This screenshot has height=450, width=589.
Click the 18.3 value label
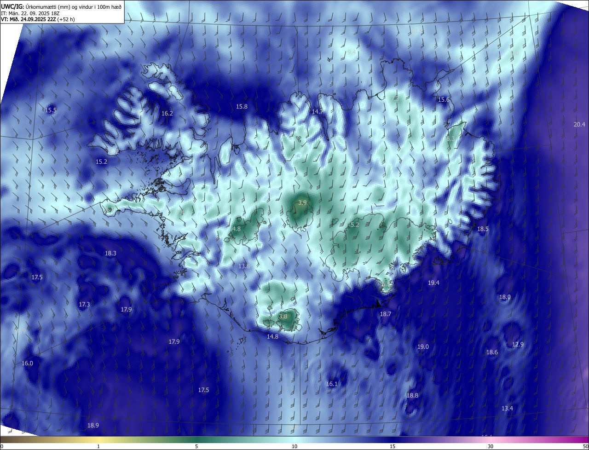[x=110, y=254]
